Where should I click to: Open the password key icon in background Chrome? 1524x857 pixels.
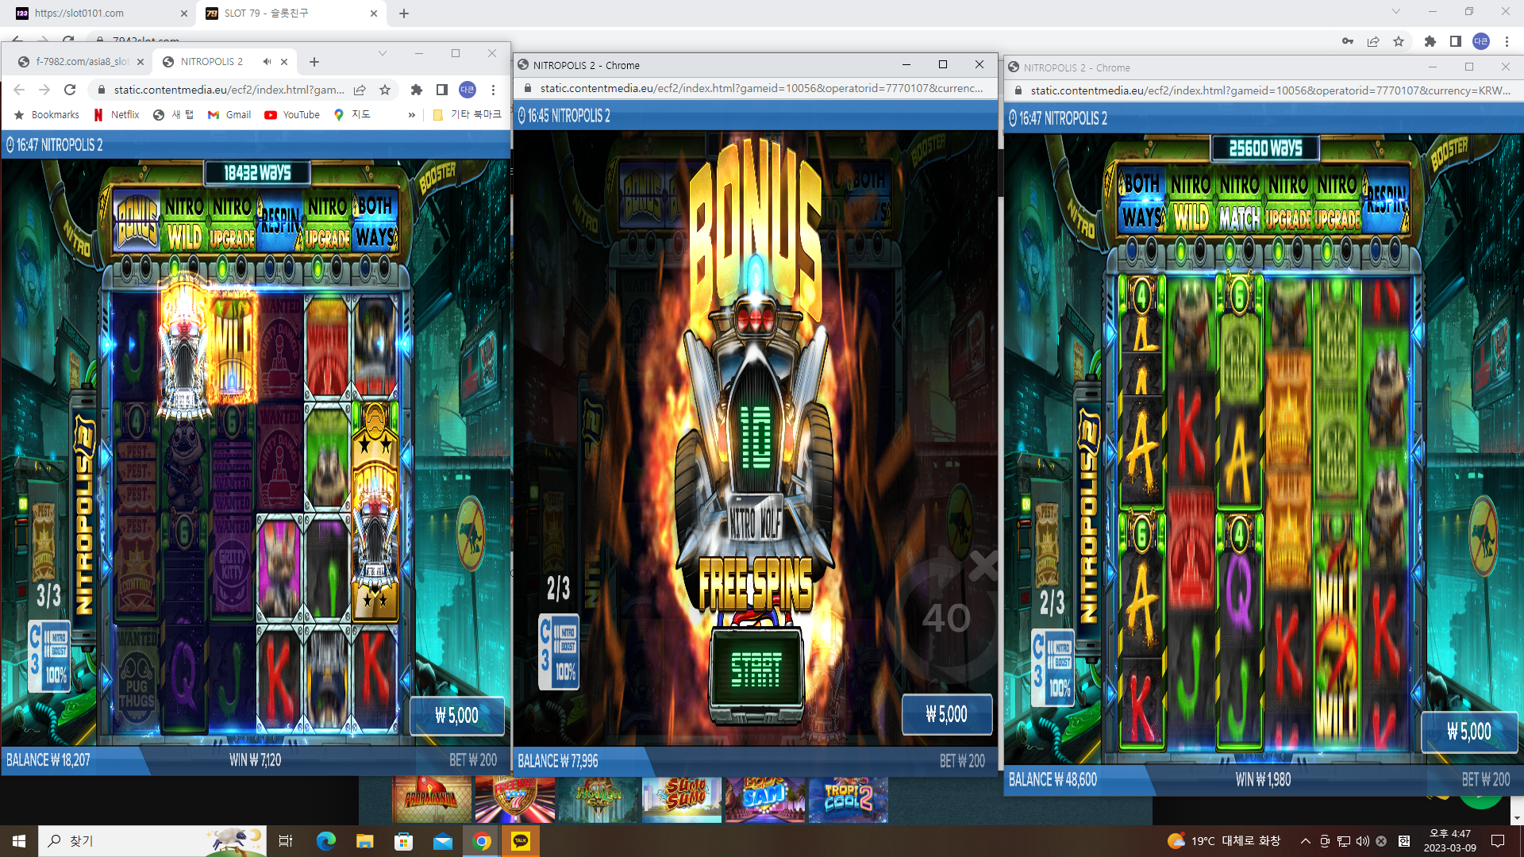pyautogui.click(x=1348, y=41)
